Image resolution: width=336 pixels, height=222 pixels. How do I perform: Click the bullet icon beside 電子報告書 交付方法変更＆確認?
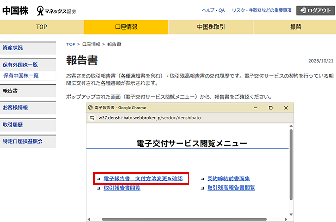coord(98,179)
